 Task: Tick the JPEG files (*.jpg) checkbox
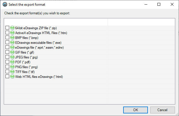(x=7, y=57)
